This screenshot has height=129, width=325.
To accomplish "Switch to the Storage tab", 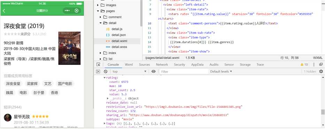I will (245, 64).
